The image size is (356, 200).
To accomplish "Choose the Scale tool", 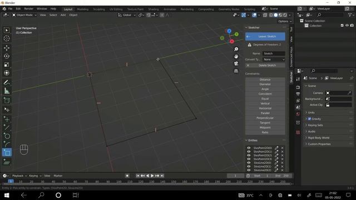I will tap(7, 64).
